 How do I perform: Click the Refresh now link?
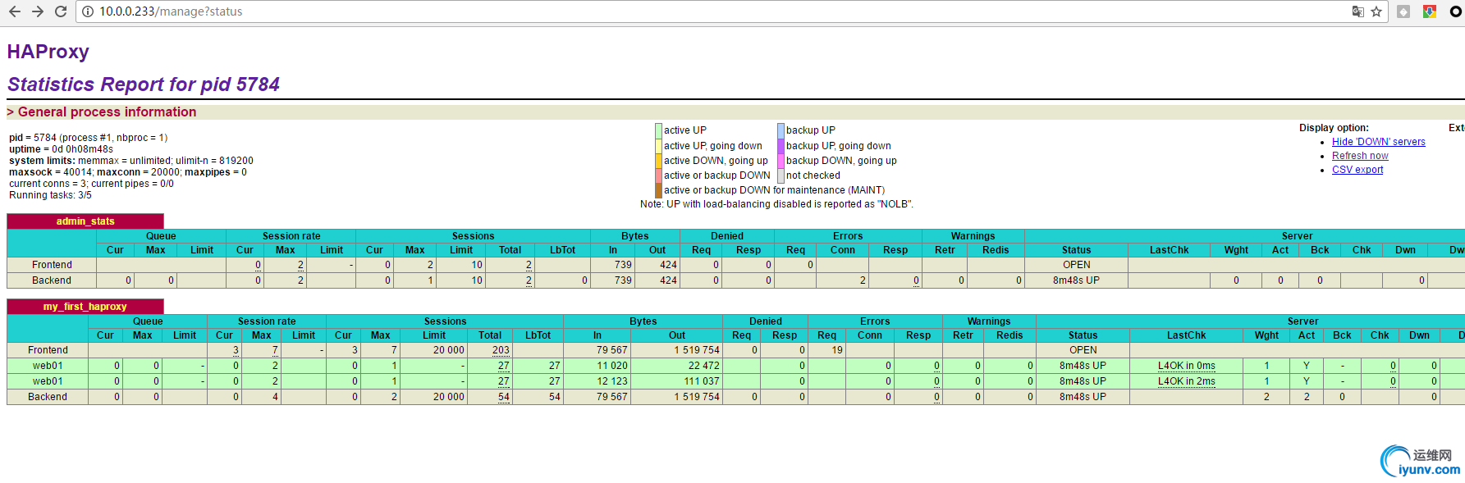coord(1360,156)
